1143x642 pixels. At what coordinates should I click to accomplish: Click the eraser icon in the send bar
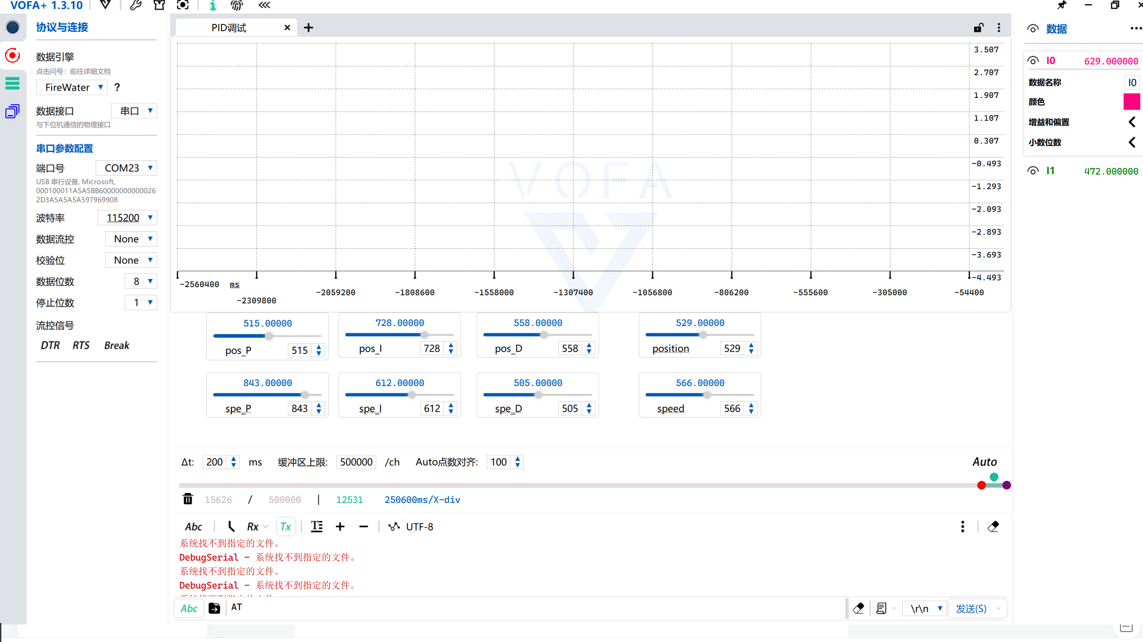click(858, 609)
